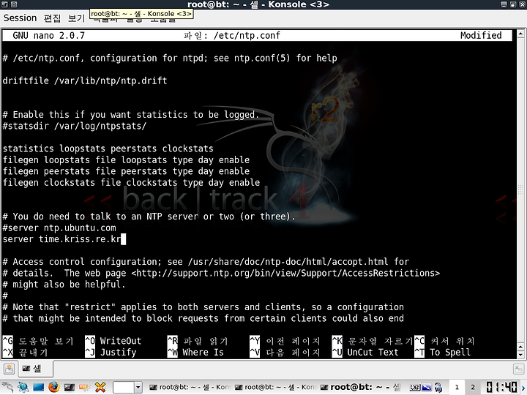This screenshot has height=395, width=527.
Task: Click the '^O WriteOut' shortcut label
Action: tap(113, 341)
